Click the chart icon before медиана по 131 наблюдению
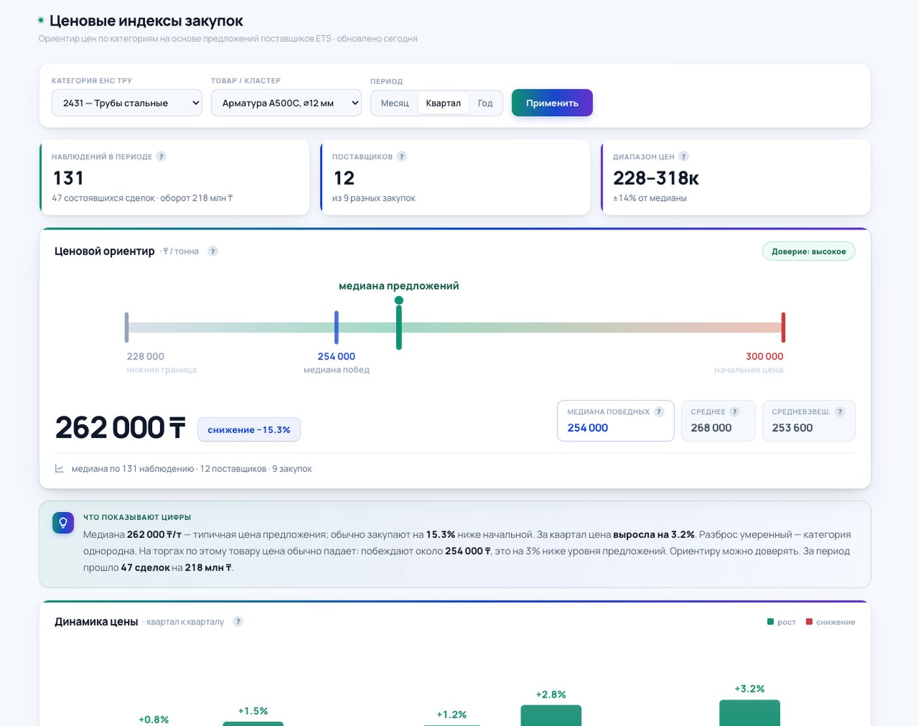Screen dimensions: 918x726 tap(60, 469)
